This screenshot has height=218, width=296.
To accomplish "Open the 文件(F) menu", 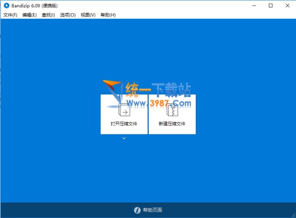I will coord(10,15).
